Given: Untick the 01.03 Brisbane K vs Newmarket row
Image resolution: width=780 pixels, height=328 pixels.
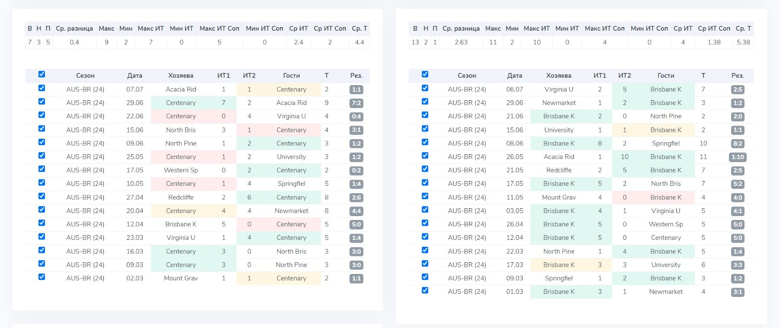Looking at the screenshot, I should coord(425,291).
